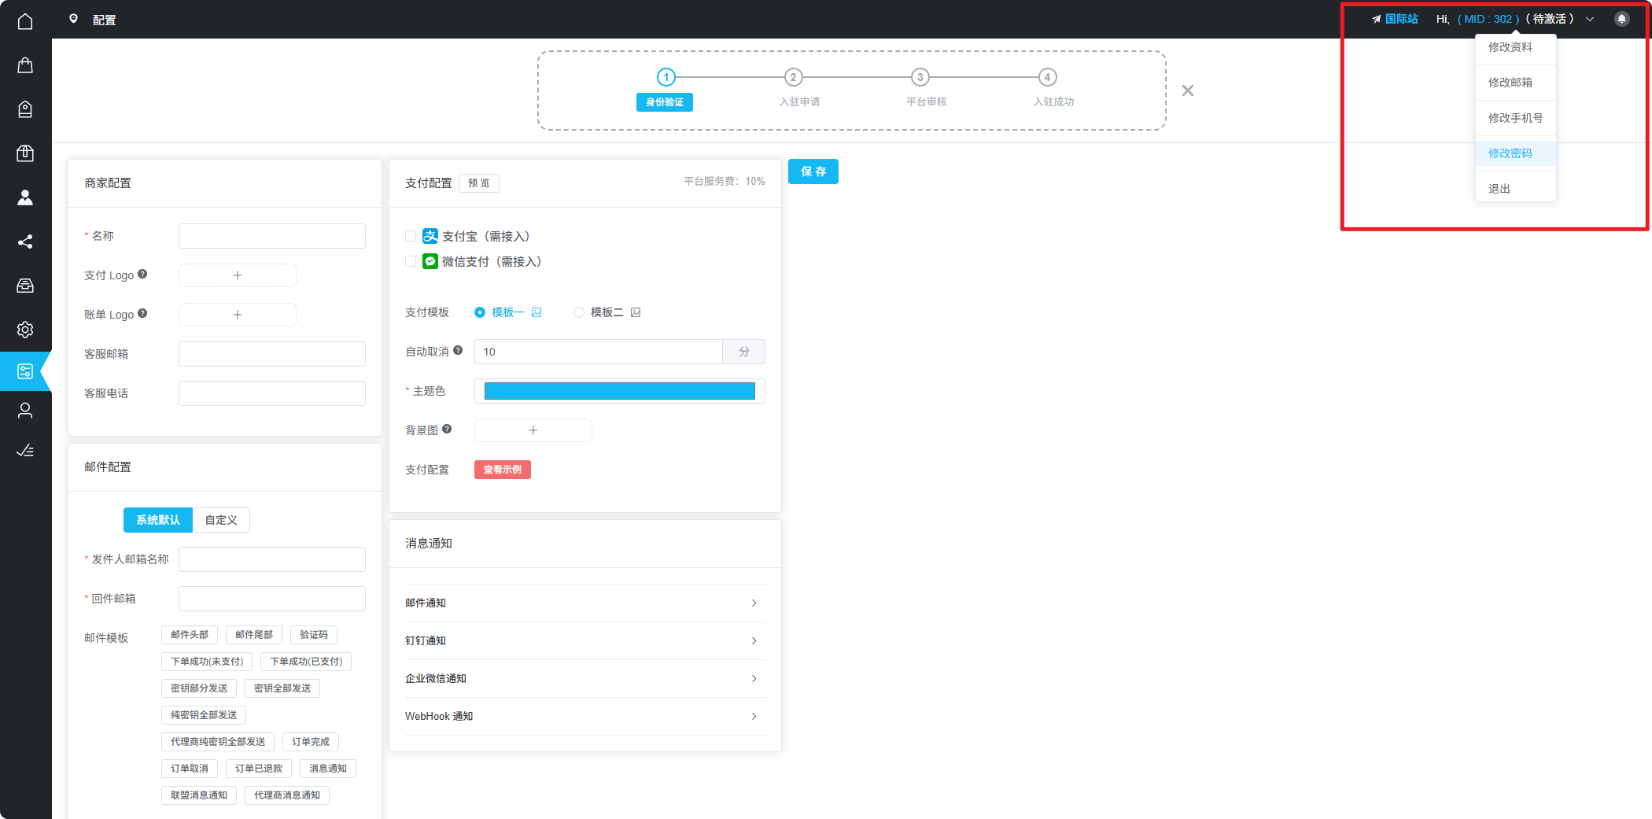This screenshot has width=1652, height=819.
Task: Enable the 支付宝 payment checkbox
Action: click(x=411, y=236)
